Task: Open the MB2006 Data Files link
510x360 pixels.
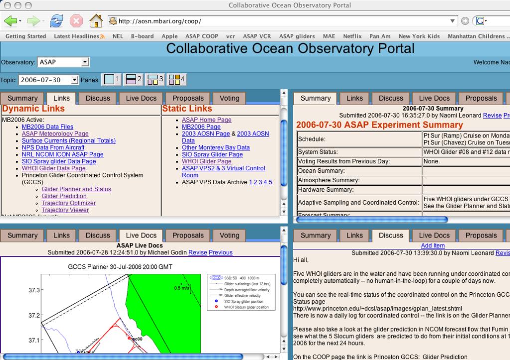Action: [47, 126]
